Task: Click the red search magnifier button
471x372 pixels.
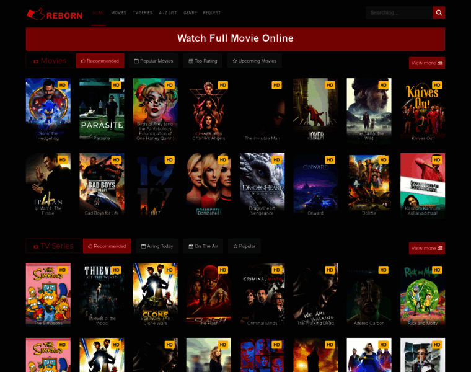Action: pyautogui.click(x=439, y=12)
